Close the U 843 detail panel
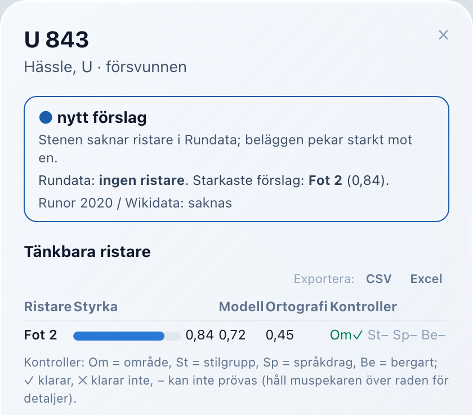The width and height of the screenshot is (473, 415). (443, 35)
